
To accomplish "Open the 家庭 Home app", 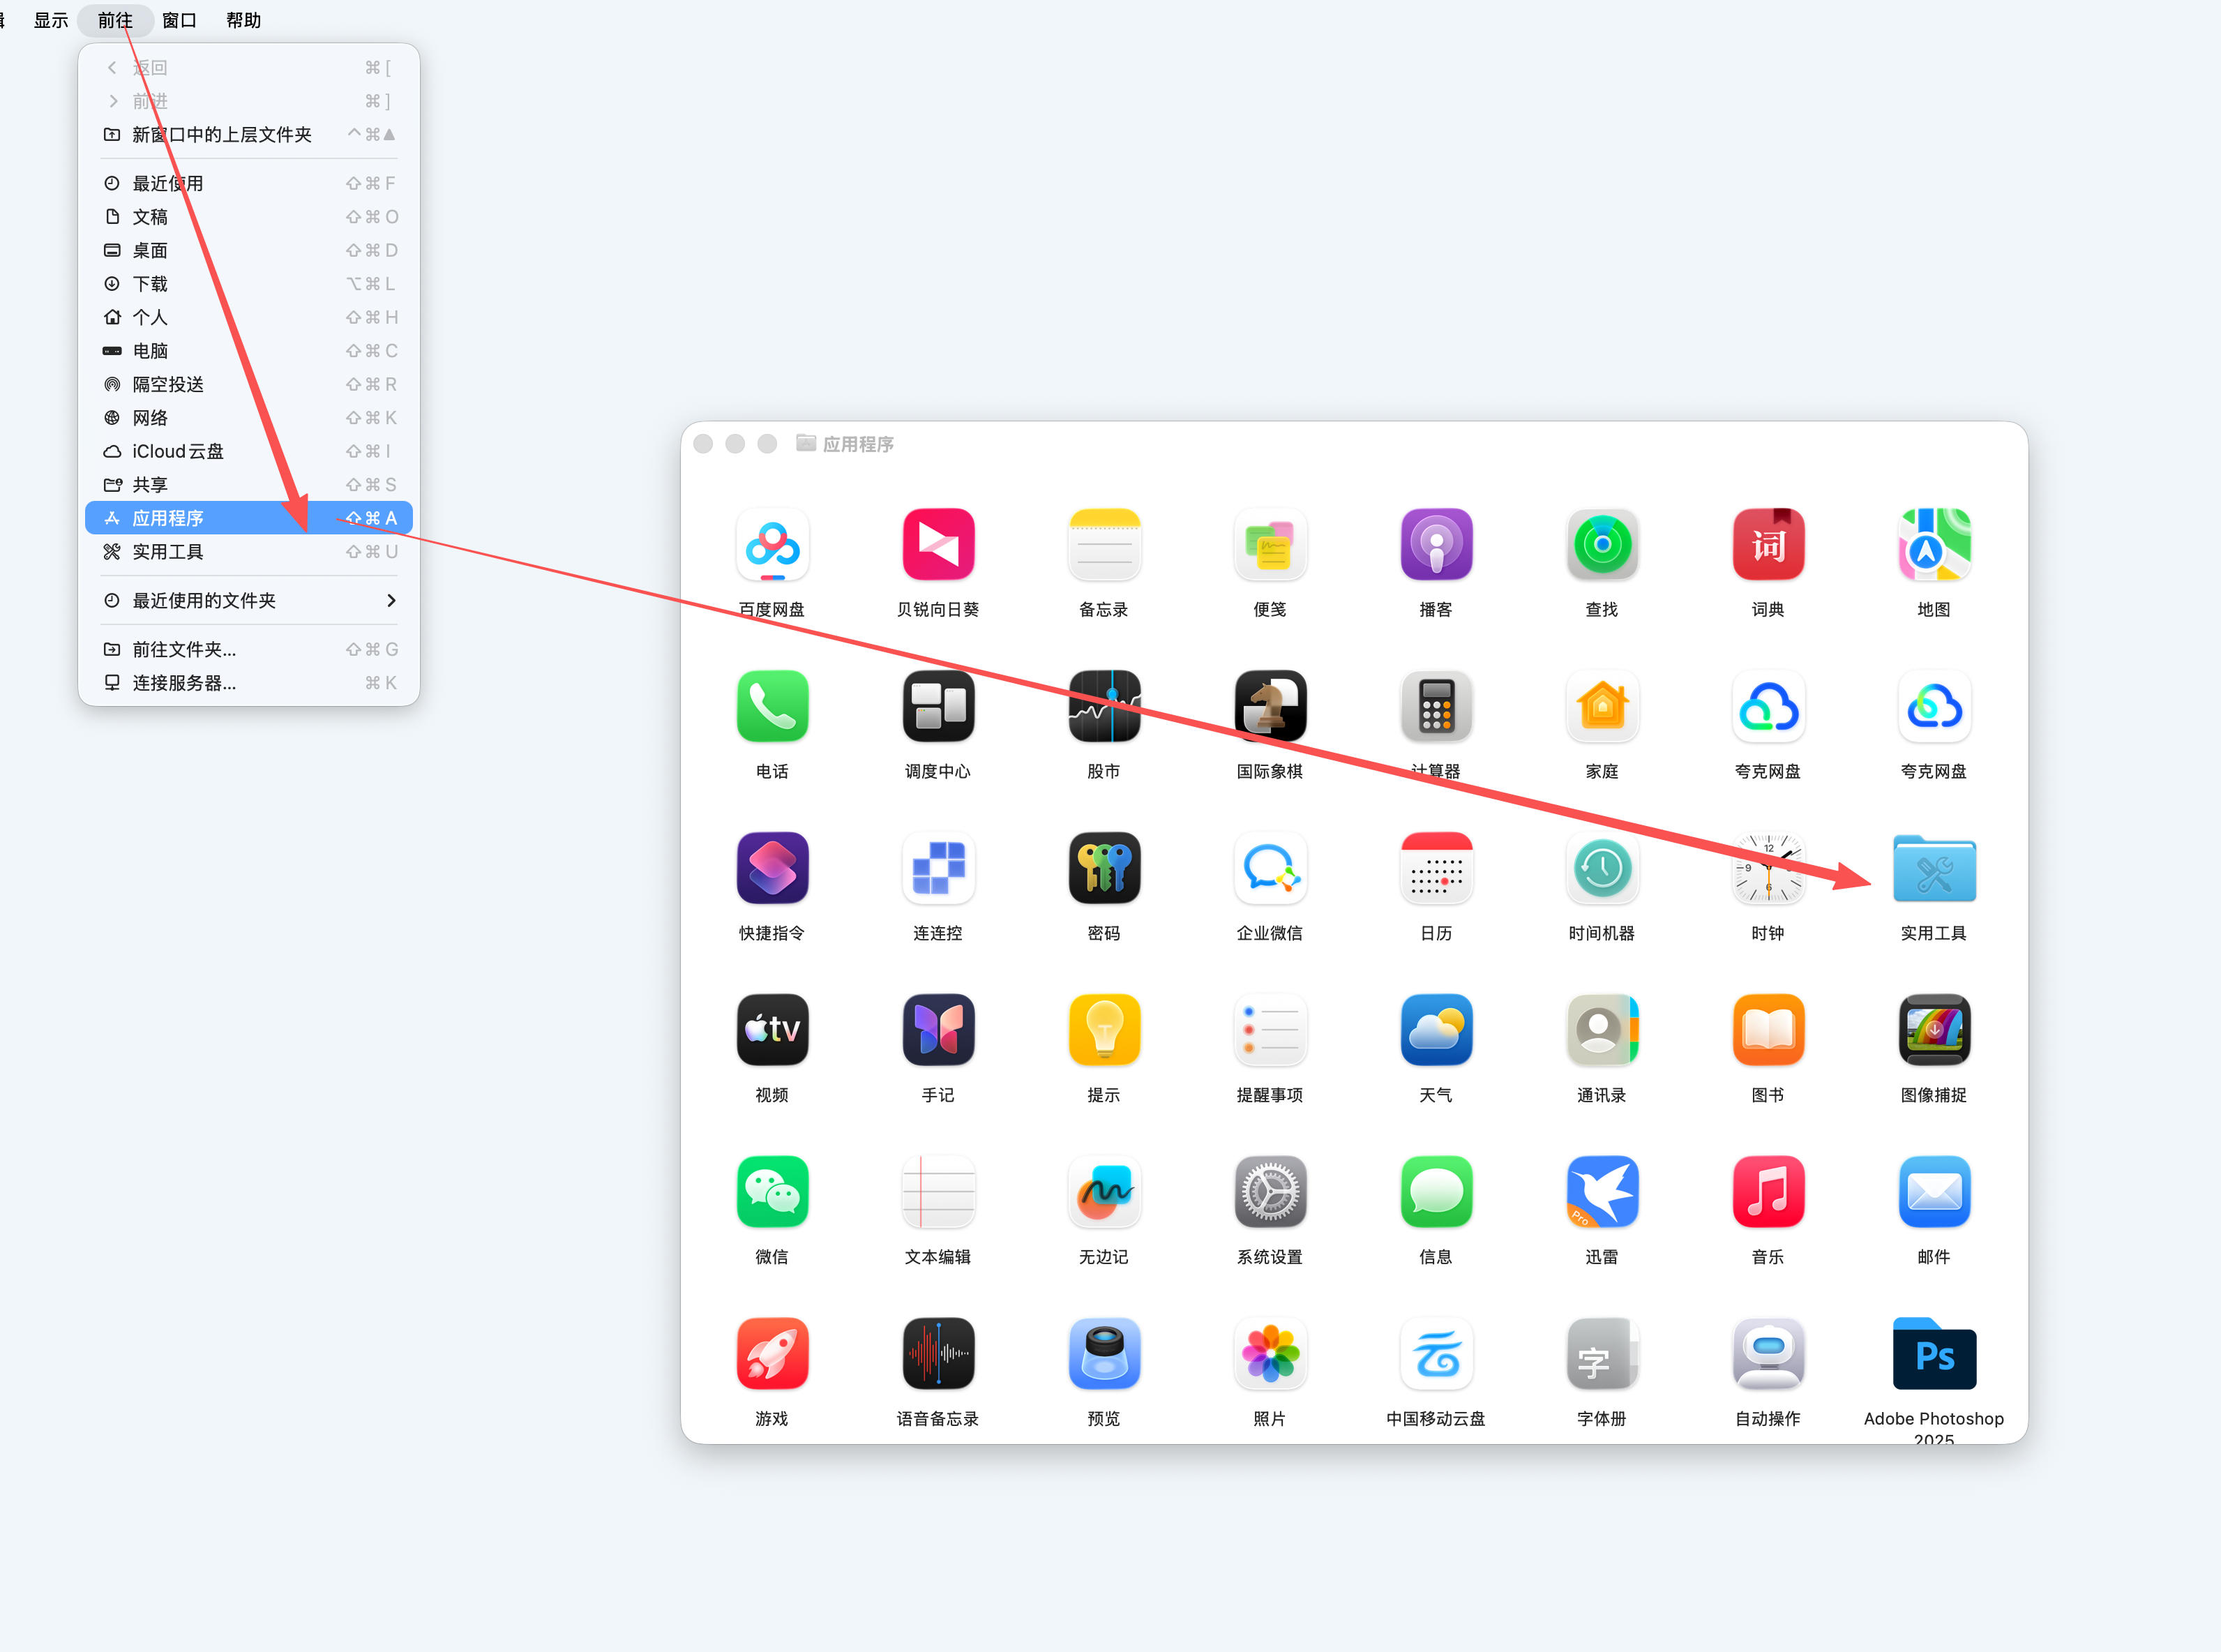I will click(1602, 707).
